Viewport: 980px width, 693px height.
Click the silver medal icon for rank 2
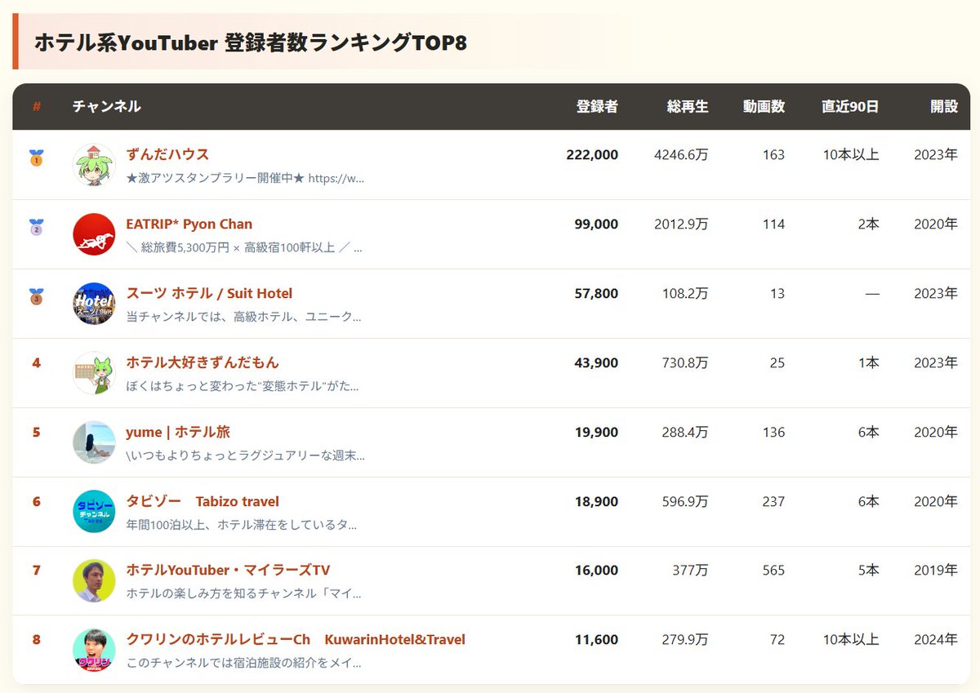tap(36, 227)
